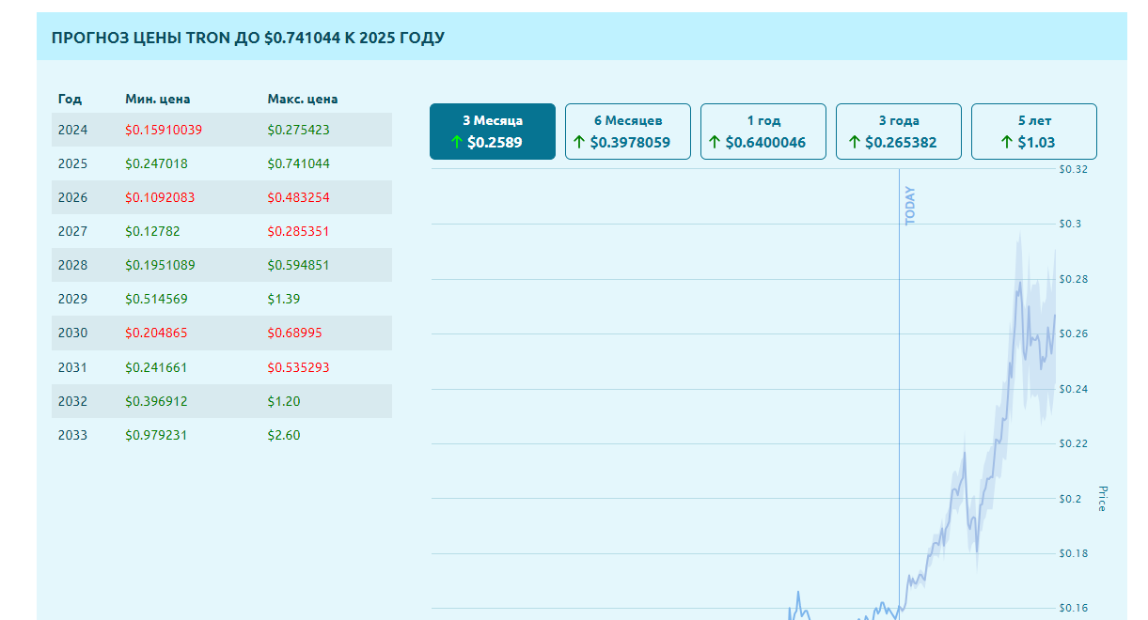Click max price $0.68995

(x=294, y=333)
